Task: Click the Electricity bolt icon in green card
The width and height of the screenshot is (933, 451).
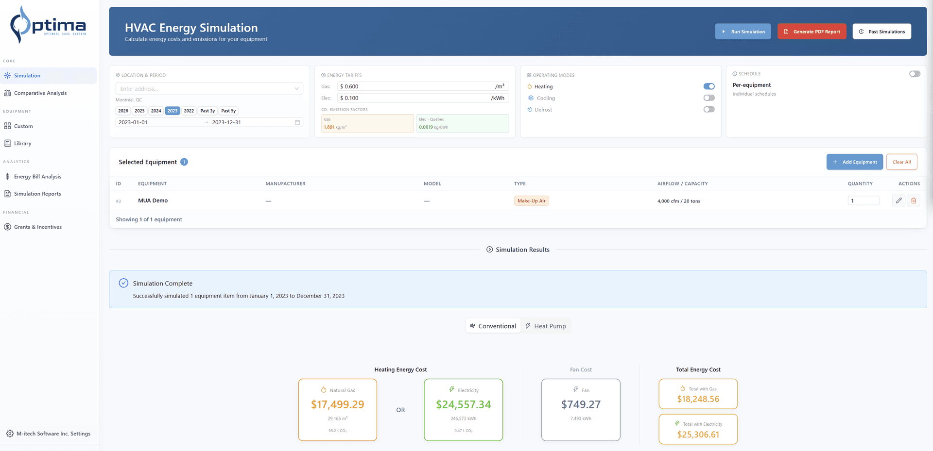Action: [x=452, y=390]
